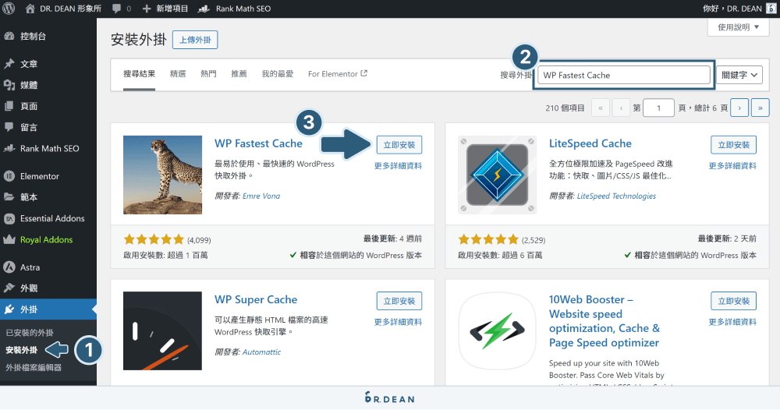Open 外觀 appearance in the sidebar
Image resolution: width=780 pixels, height=410 pixels.
tap(48, 288)
